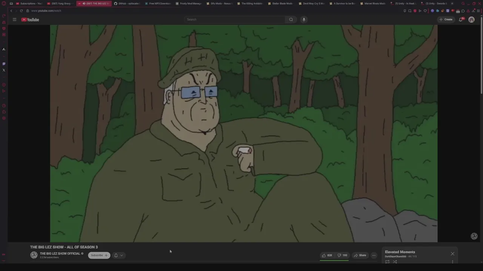Viewport: 483px width, 271px height.
Task: Open YouTube notifications bell
Action: tap(461, 20)
